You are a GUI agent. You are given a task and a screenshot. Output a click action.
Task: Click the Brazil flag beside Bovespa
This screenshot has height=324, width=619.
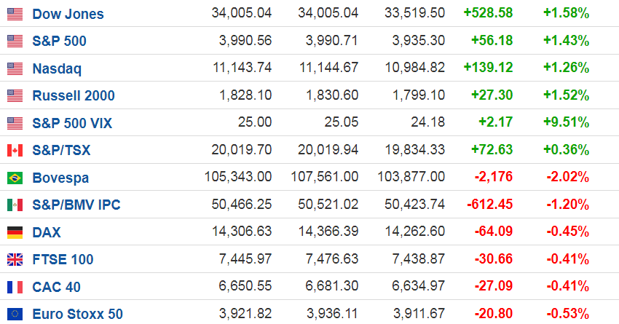(15, 178)
